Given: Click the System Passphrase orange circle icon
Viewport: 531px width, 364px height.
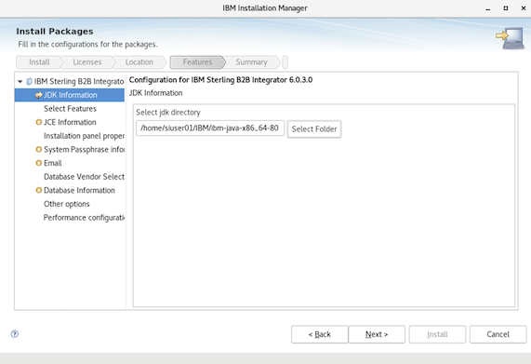Looking at the screenshot, I should tap(39, 149).
